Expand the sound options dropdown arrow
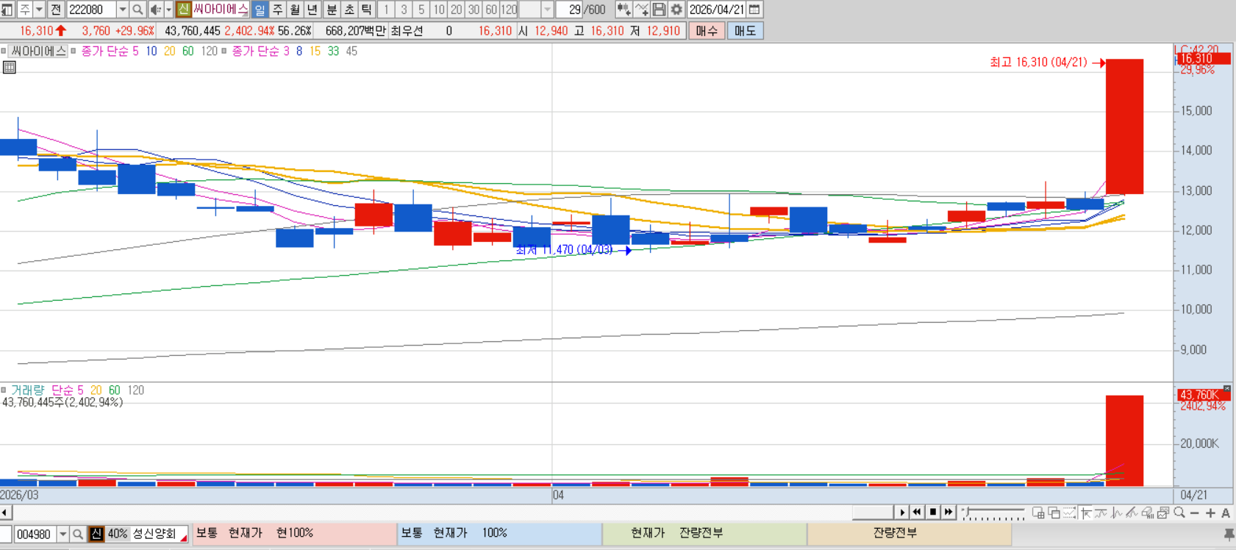 (168, 10)
